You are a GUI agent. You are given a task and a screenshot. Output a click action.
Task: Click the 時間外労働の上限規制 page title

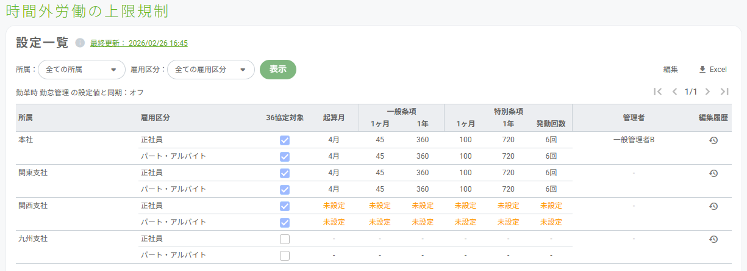[87, 11]
